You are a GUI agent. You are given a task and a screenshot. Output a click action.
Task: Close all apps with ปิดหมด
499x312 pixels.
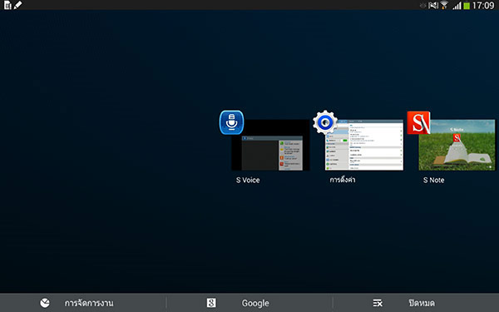tap(422, 303)
